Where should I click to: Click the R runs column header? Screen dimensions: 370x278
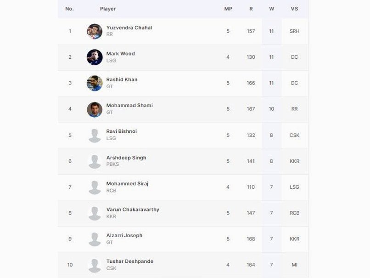pyautogui.click(x=251, y=9)
